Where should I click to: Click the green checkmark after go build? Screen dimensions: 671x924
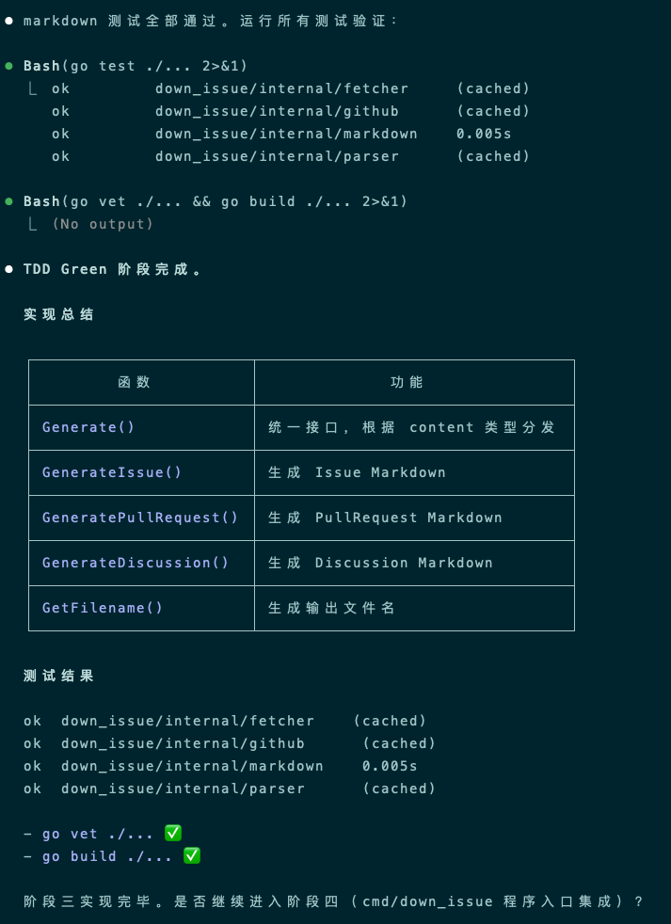(192, 856)
